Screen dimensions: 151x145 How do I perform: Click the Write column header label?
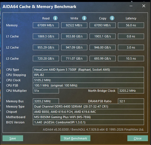pyautogui.click(x=74, y=18)
